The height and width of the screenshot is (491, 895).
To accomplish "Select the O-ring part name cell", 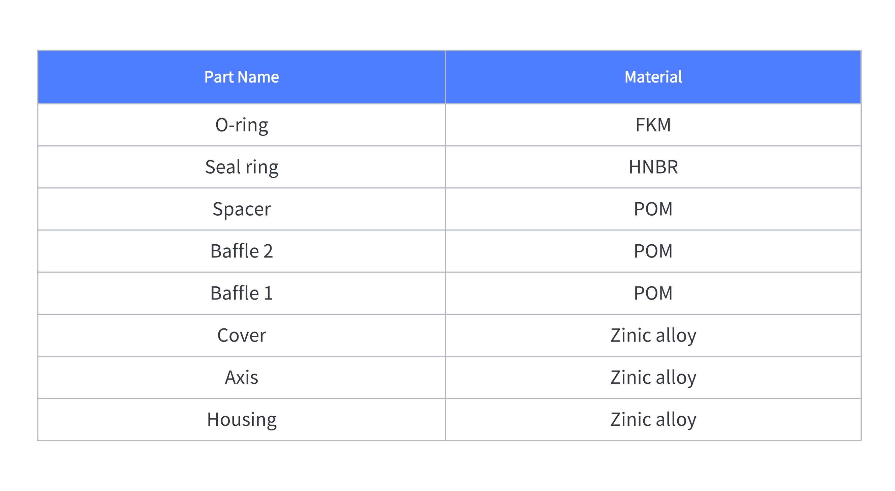I will [242, 125].
